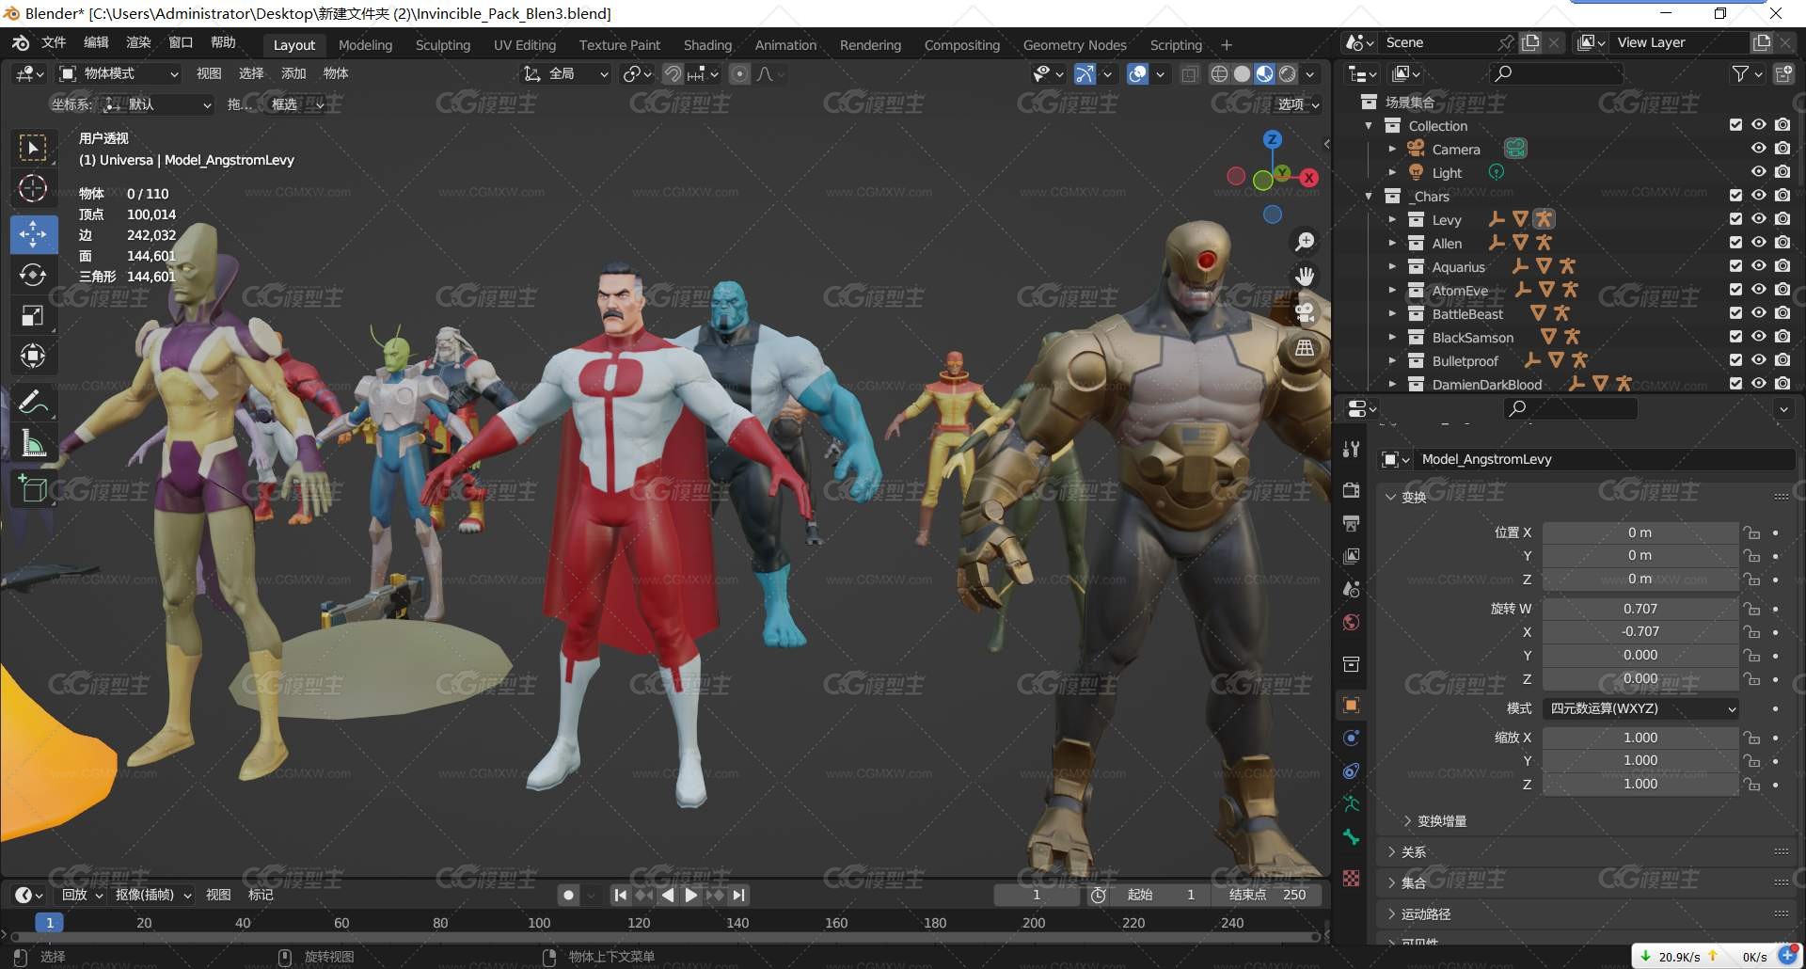This screenshot has width=1806, height=969.
Task: Open the render menu 渲染
Action: 138,42
